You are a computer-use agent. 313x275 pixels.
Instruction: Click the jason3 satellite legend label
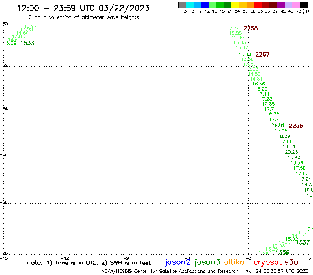207,262
